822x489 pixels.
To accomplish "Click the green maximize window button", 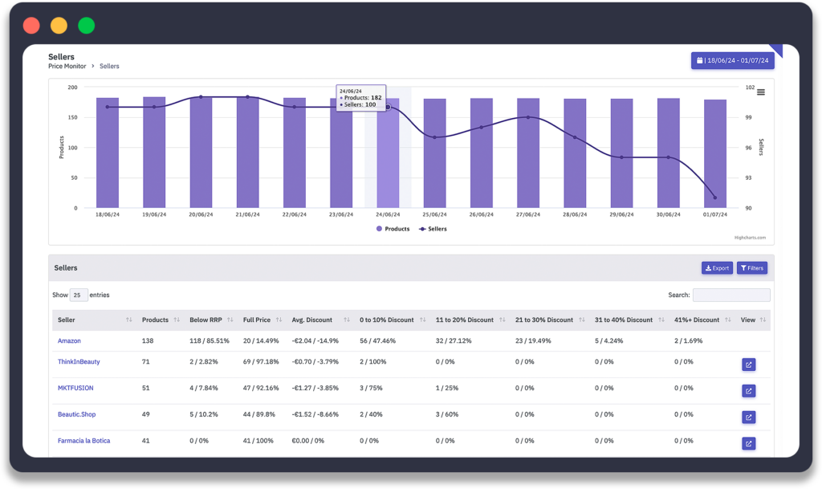I will click(x=87, y=25).
